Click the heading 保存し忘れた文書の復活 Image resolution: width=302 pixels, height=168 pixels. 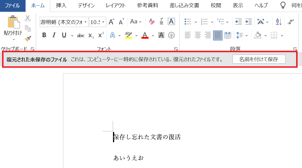pyautogui.click(x=147, y=137)
